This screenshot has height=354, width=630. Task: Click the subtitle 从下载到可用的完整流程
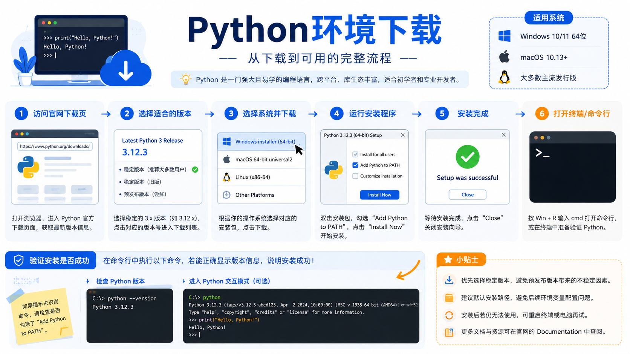(320, 58)
